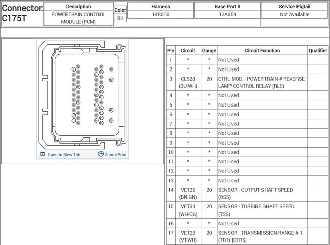Click the Service Pigtail header

294,6
